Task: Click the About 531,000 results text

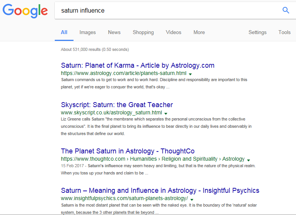Action: 95,49
